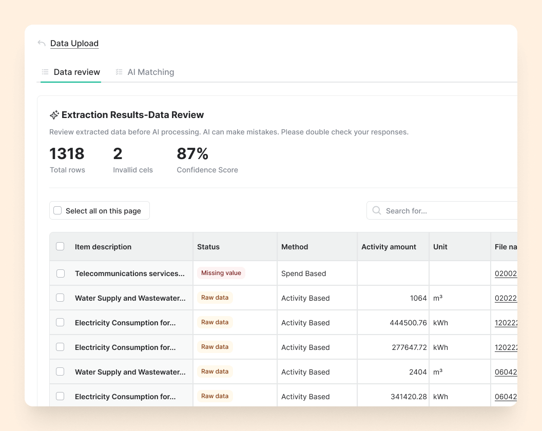Click the Activity amount column header
Viewport: 542px width, 431px height.
tap(389, 247)
